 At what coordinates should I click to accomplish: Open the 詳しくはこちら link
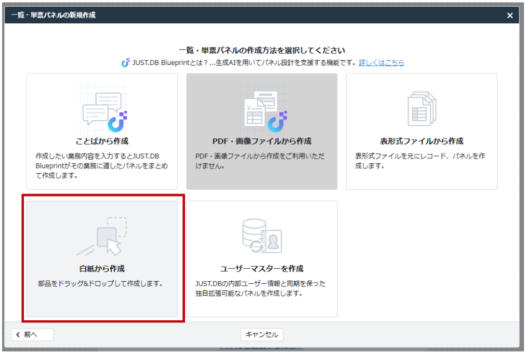coord(381,63)
